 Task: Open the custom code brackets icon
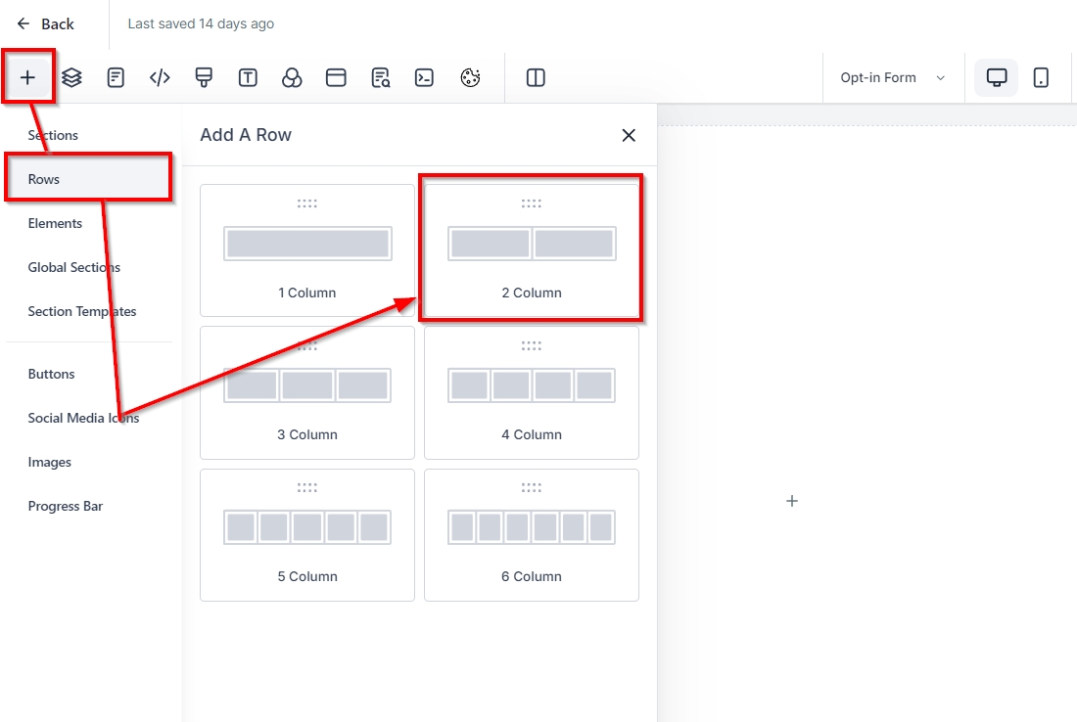160,78
